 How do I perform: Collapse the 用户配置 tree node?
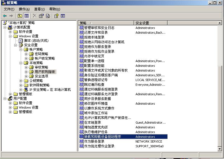click(5, 99)
